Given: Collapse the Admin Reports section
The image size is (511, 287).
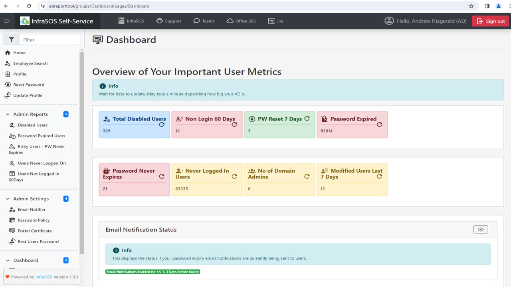Looking at the screenshot, I should (x=8, y=114).
